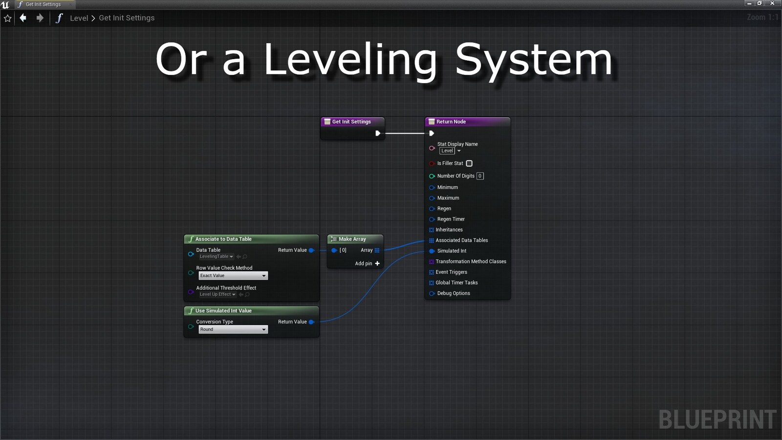Viewport: 782px width, 440px height.
Task: Select the Get Init Settings tab
Action: [43, 4]
